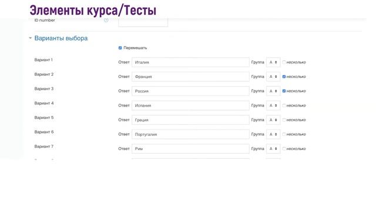Check несколько for answer Испания
This screenshot has width=376, height=211.
coord(284,105)
